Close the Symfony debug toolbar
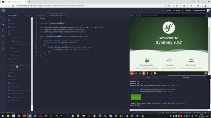The height and width of the screenshot is (118, 211). coord(206,73)
